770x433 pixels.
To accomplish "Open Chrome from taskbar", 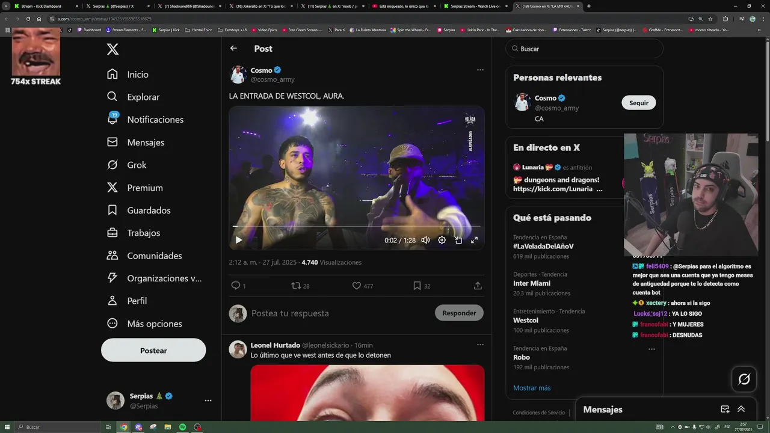I will pyautogui.click(x=124, y=427).
